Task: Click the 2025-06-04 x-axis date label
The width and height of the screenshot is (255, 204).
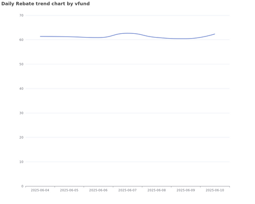Action: click(x=40, y=190)
